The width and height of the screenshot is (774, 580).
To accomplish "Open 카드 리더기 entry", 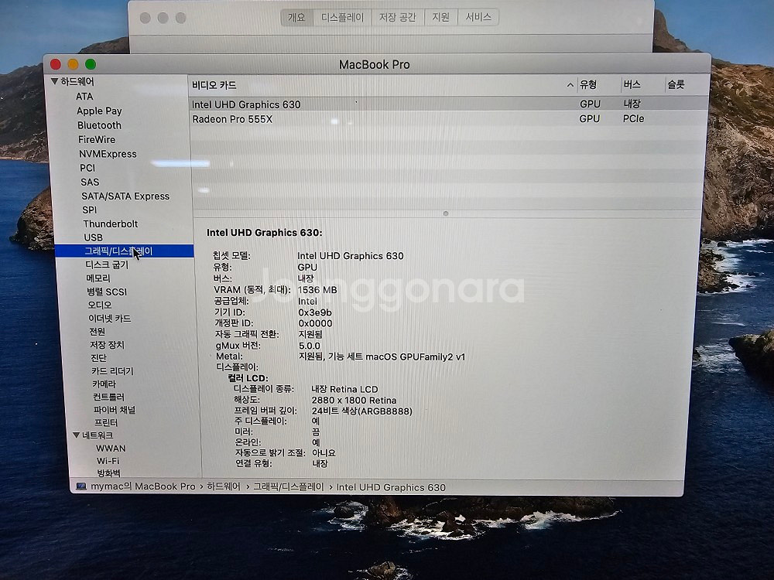I will coord(112,371).
